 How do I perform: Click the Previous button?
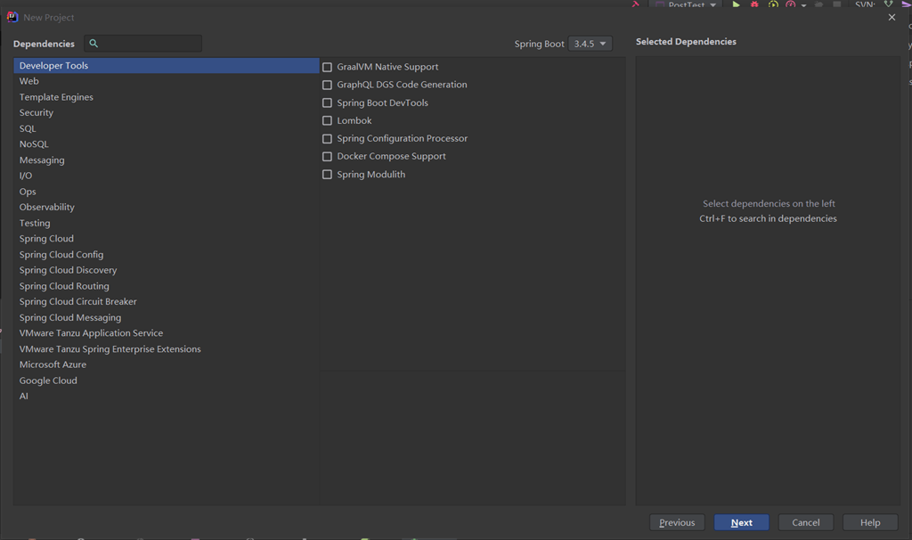pyautogui.click(x=677, y=522)
